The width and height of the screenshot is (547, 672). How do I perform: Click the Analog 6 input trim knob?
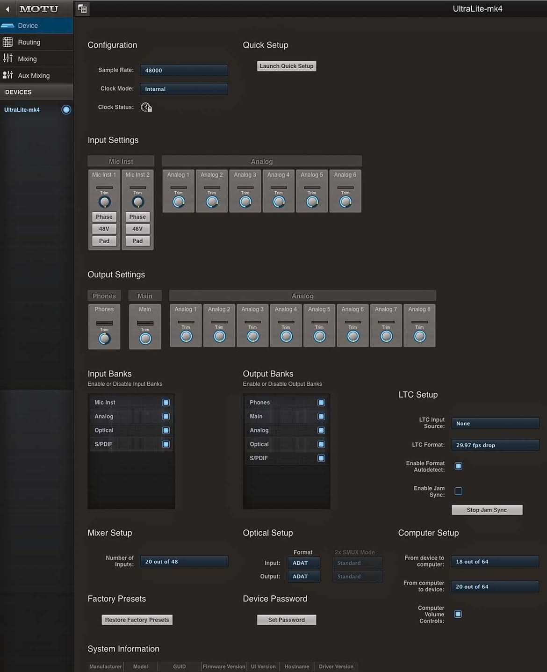click(x=345, y=202)
